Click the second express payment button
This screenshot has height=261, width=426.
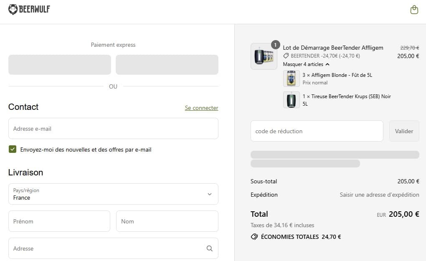(167, 65)
